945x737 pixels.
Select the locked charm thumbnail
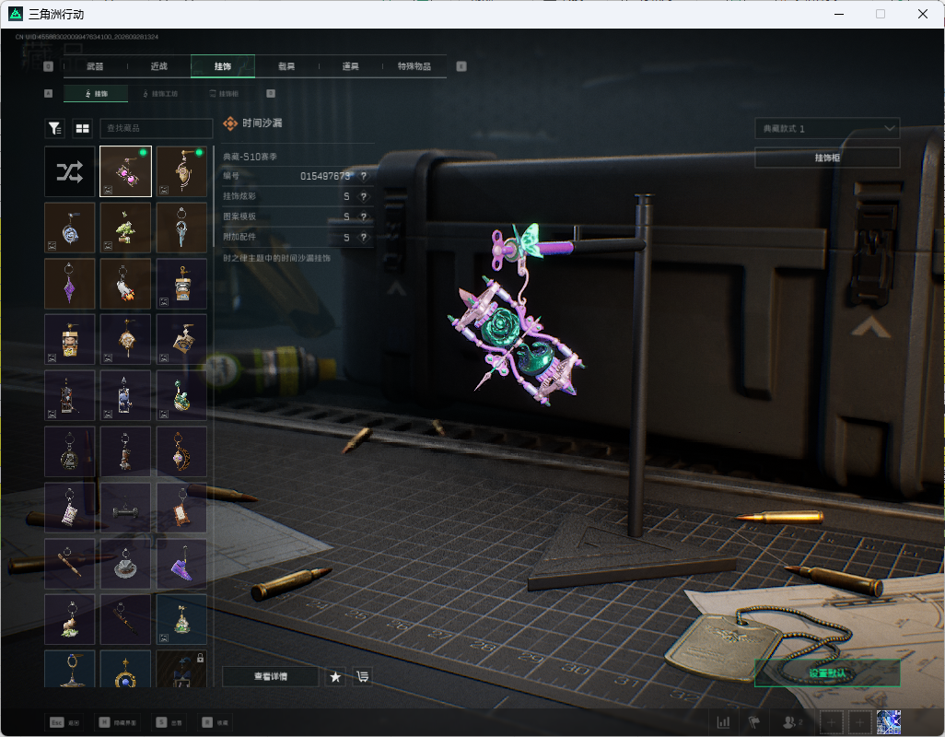point(181,668)
